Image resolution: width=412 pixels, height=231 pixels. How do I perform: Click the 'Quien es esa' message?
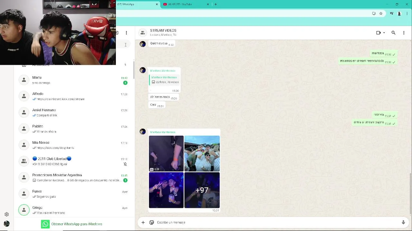tap(162, 44)
